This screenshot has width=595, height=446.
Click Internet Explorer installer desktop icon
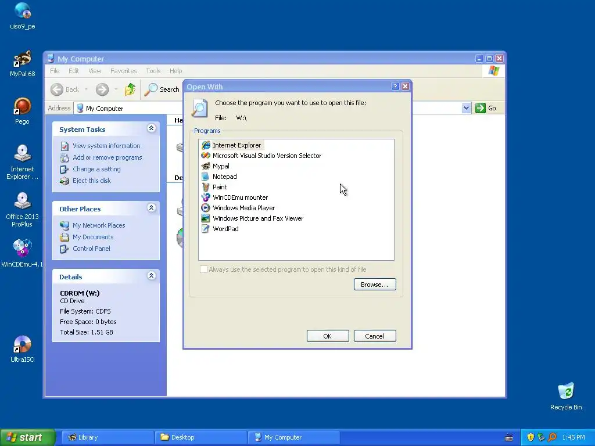[x=23, y=163]
